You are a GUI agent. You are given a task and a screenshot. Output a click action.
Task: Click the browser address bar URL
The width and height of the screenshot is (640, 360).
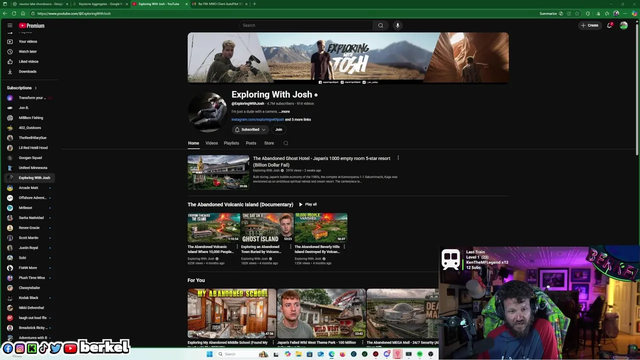(x=74, y=13)
